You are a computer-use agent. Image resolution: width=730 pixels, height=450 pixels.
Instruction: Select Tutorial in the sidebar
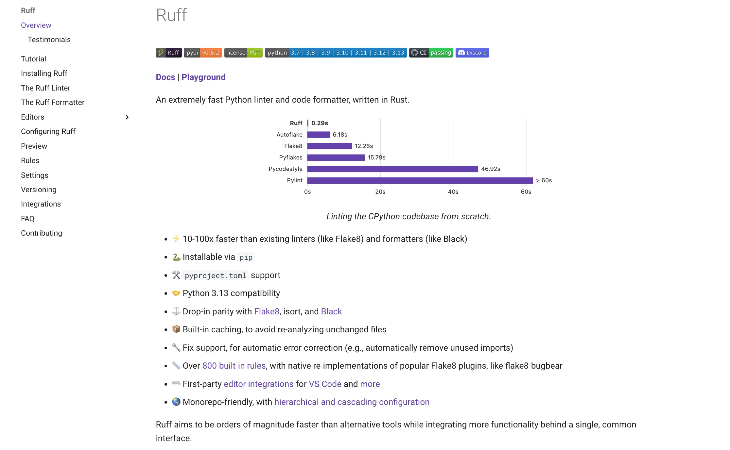[x=33, y=59]
